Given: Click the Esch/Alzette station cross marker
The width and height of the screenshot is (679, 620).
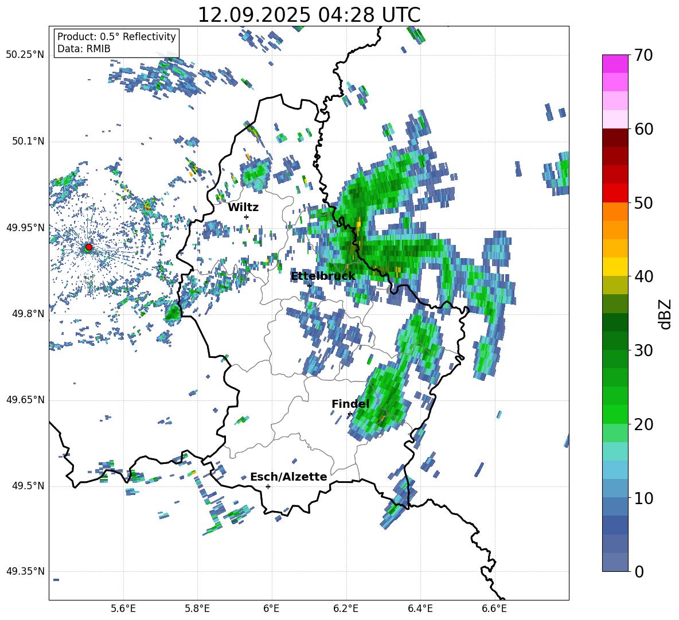Looking at the screenshot, I should point(268,486).
